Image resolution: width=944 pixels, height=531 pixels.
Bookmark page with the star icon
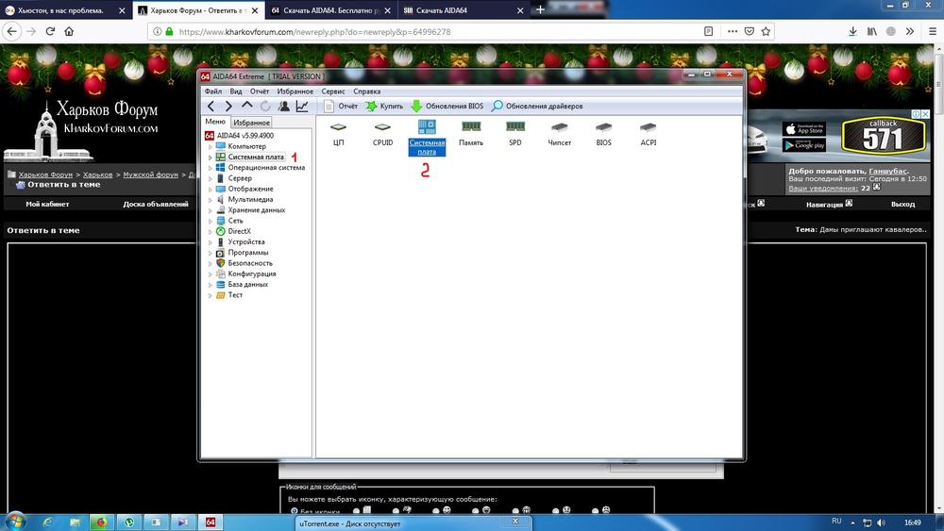click(x=766, y=31)
